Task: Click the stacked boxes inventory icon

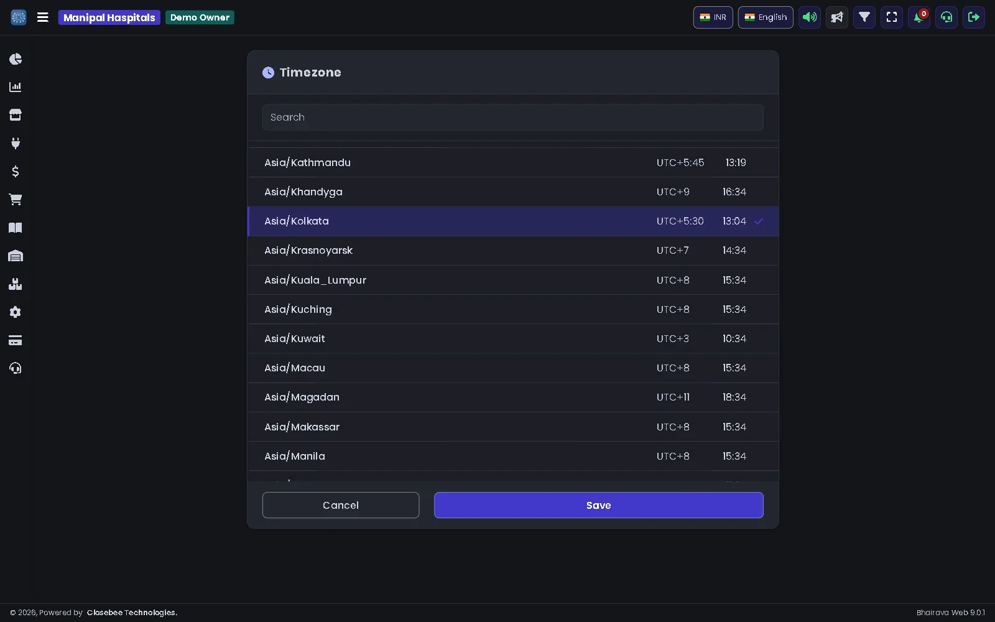Action: 16,284
